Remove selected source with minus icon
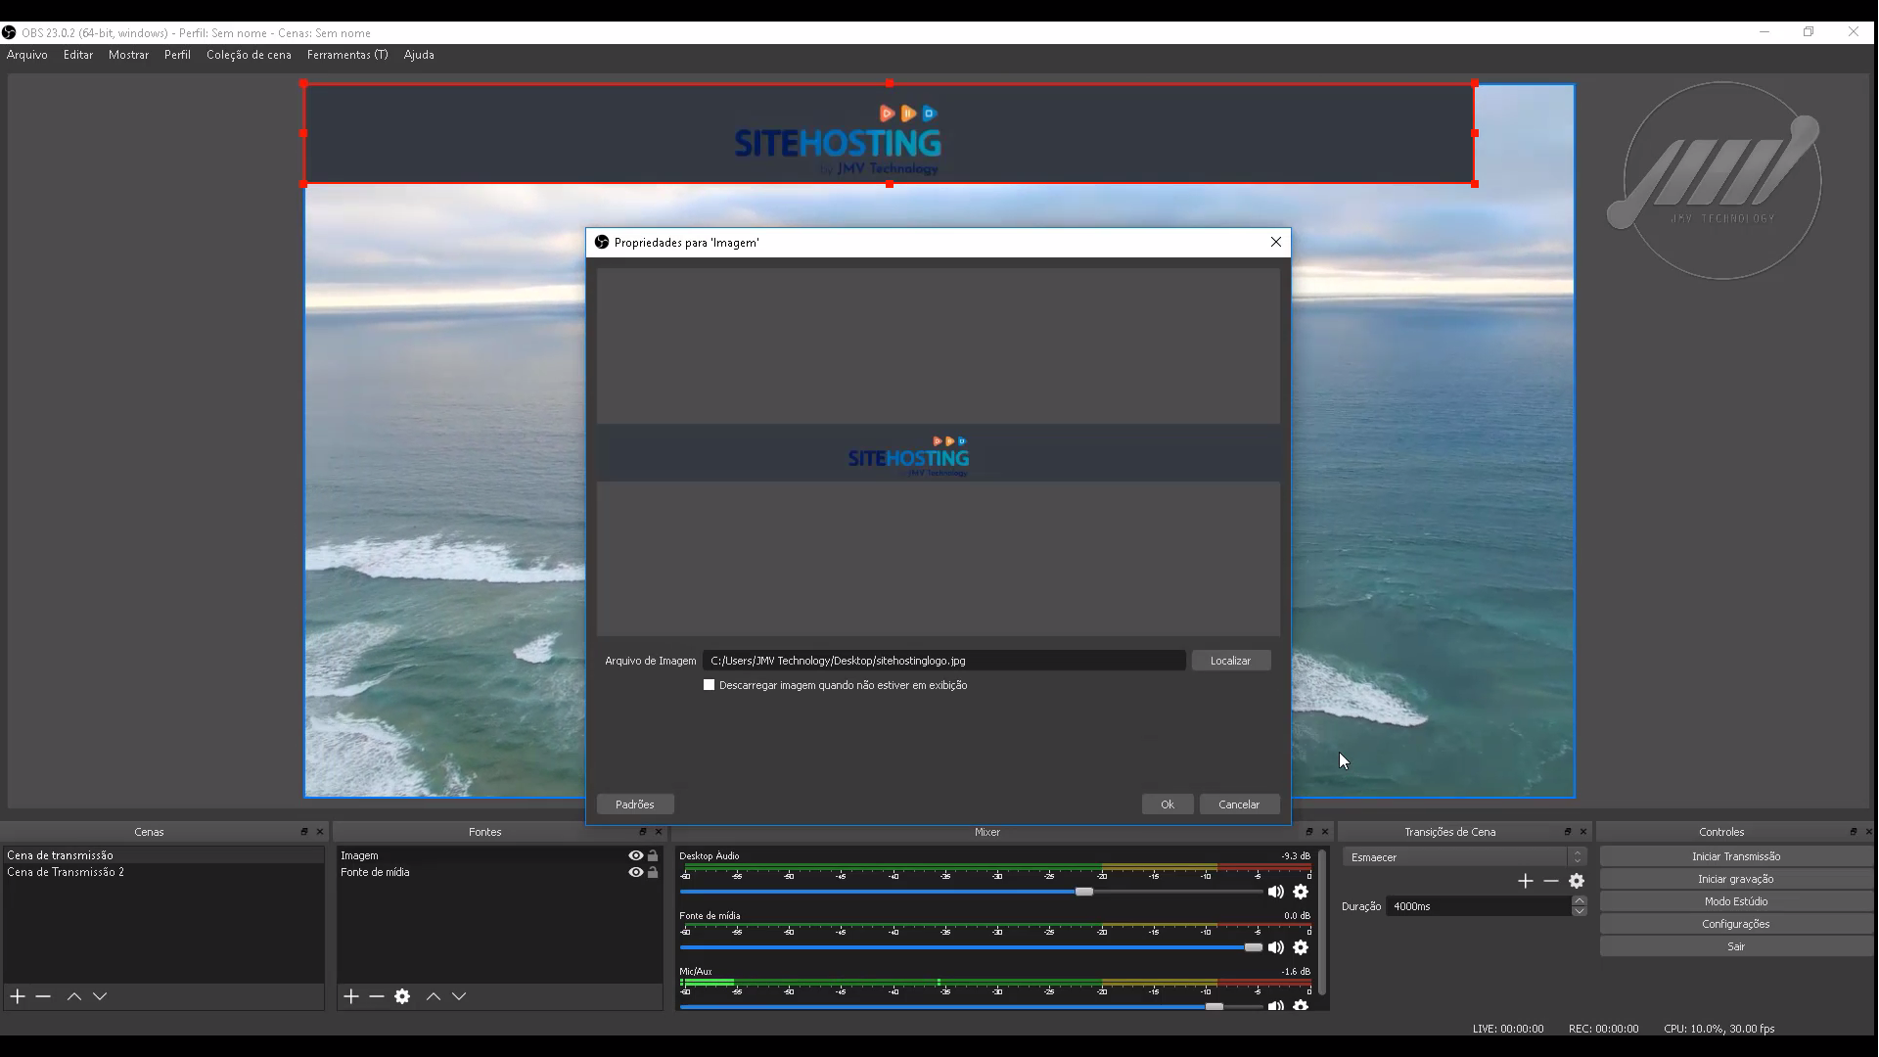This screenshot has height=1057, width=1879. [377, 996]
